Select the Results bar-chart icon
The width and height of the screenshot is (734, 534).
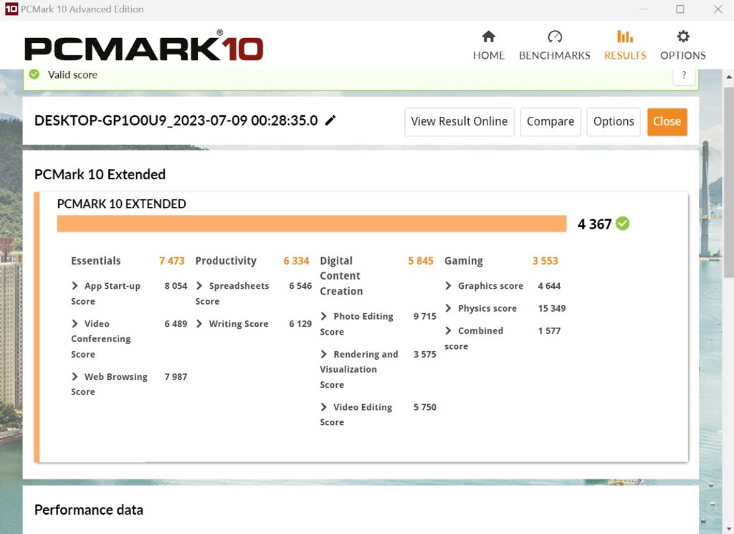(x=625, y=37)
